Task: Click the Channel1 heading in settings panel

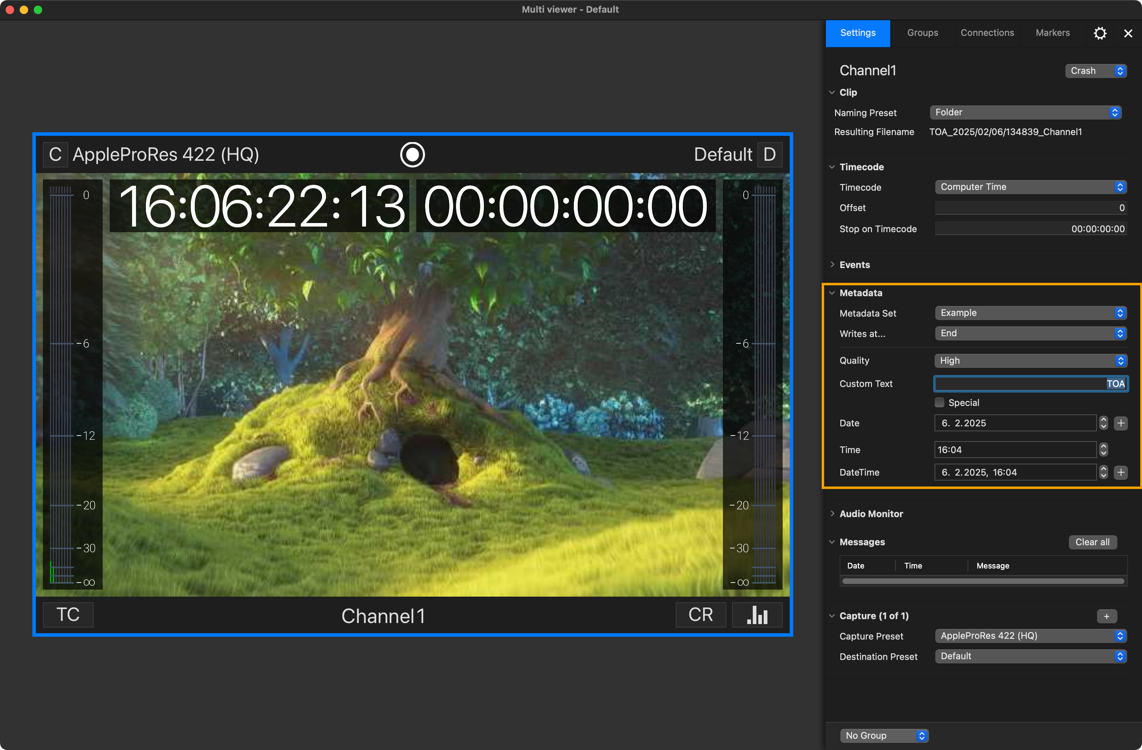Action: (x=867, y=71)
